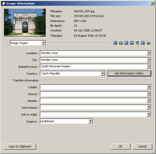The width and height of the screenshot is (156, 154).
Task: Click the blue plus icon
Action: pos(143,43)
